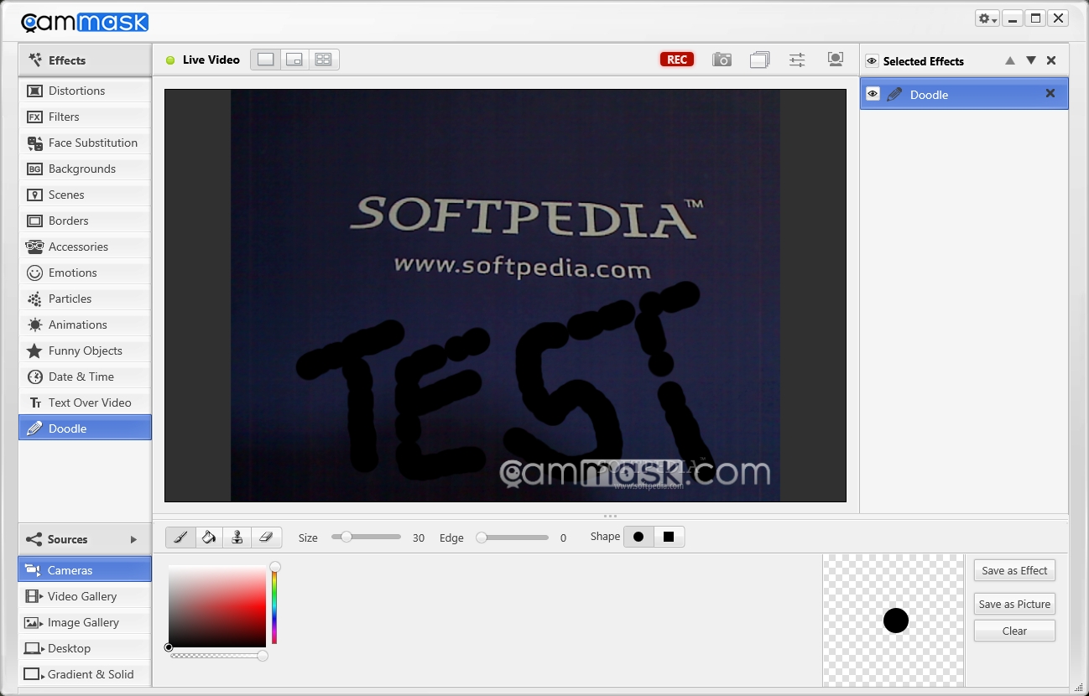Take a snapshot with camera icon
1089x696 pixels.
pyautogui.click(x=722, y=60)
